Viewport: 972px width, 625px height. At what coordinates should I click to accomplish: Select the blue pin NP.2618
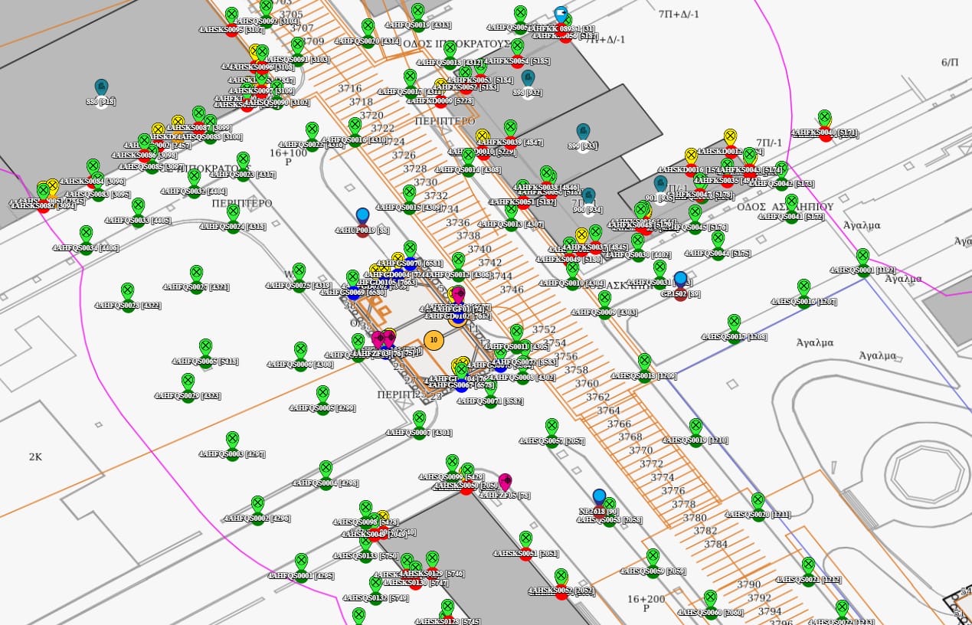click(x=599, y=497)
